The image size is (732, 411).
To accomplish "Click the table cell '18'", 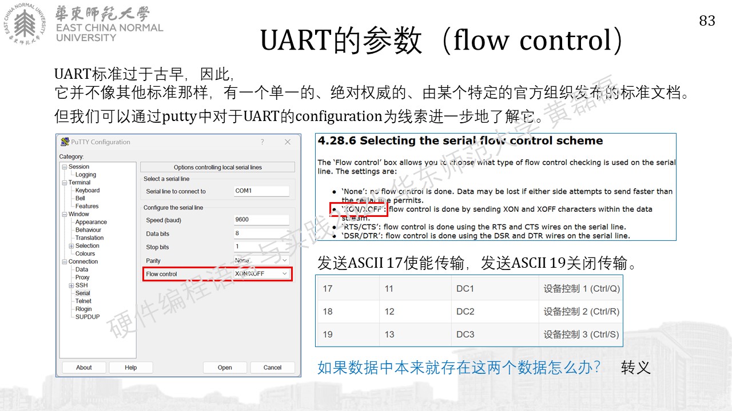I will (x=328, y=312).
